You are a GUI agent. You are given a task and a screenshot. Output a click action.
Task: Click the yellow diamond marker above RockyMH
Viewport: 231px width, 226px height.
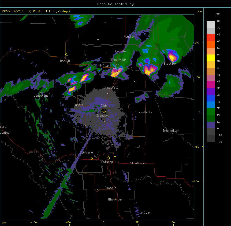(x=67, y=55)
